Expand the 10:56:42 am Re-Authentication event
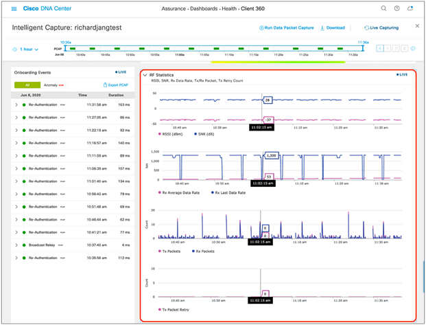 click(x=16, y=194)
